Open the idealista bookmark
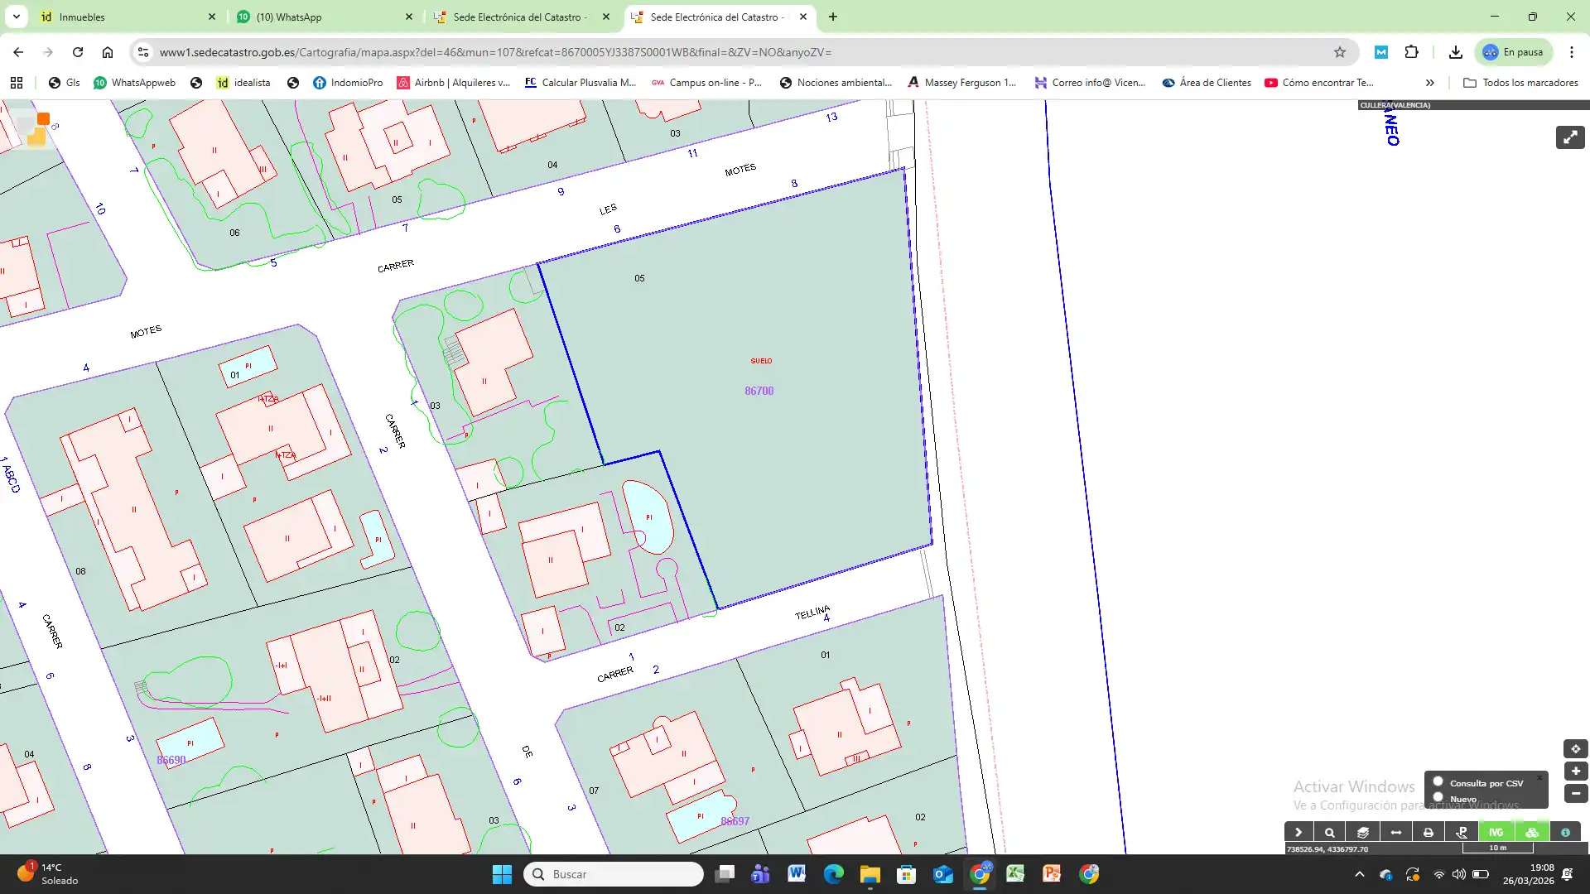Screen dimensions: 1590x894 point(243,83)
